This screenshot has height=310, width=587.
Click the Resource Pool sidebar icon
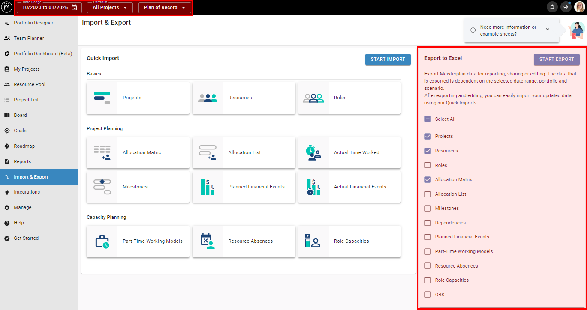[7, 84]
